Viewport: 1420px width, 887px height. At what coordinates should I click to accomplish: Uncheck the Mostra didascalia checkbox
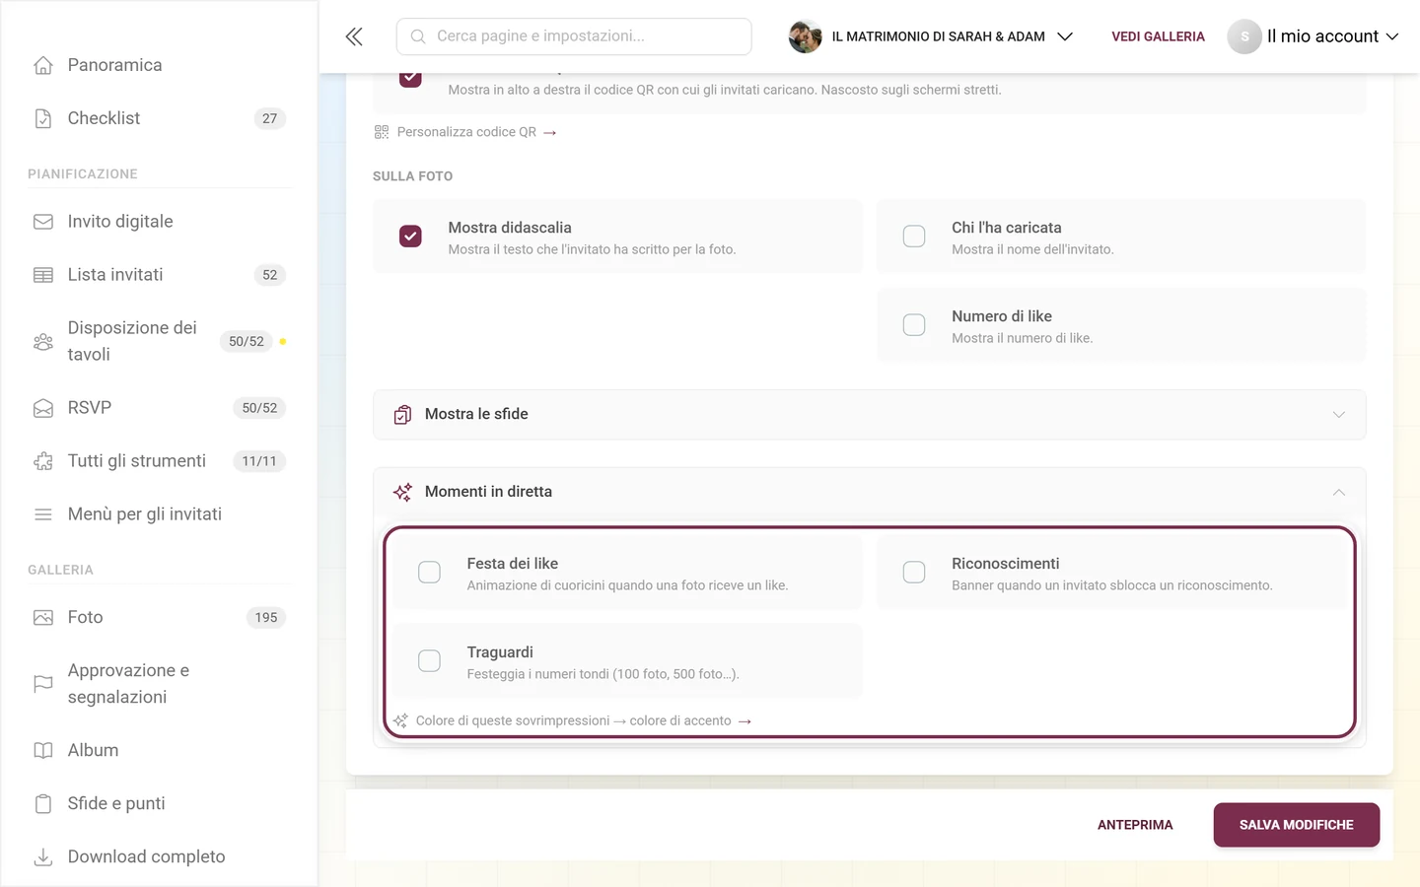pyautogui.click(x=410, y=237)
